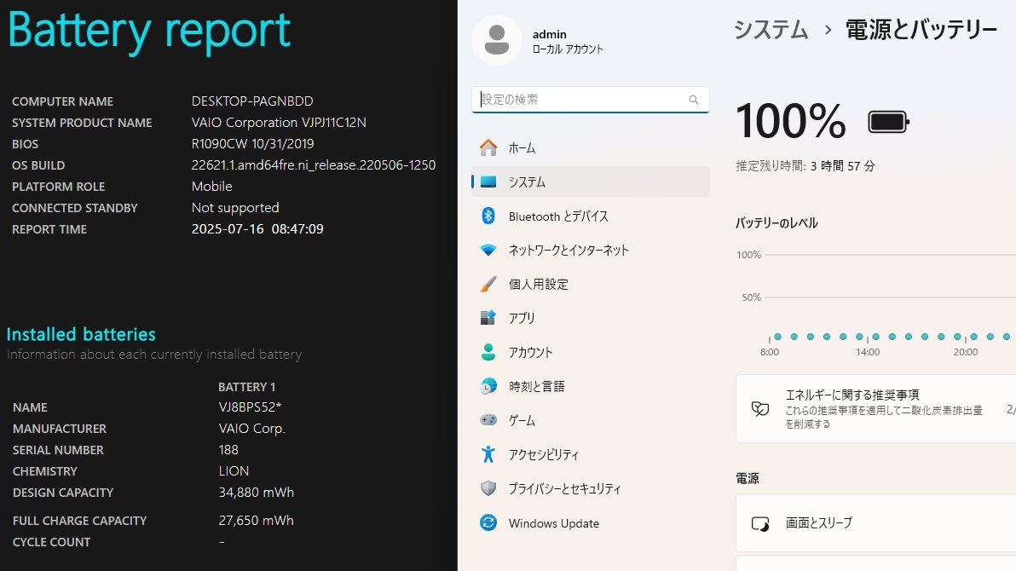Click BIOS value R1090CW 10/31/2019

(252, 144)
